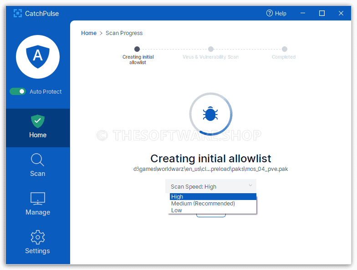Screen dimensions: 357x270
Task: Click the Creating initial allowlist heading
Action: [x=211, y=159]
